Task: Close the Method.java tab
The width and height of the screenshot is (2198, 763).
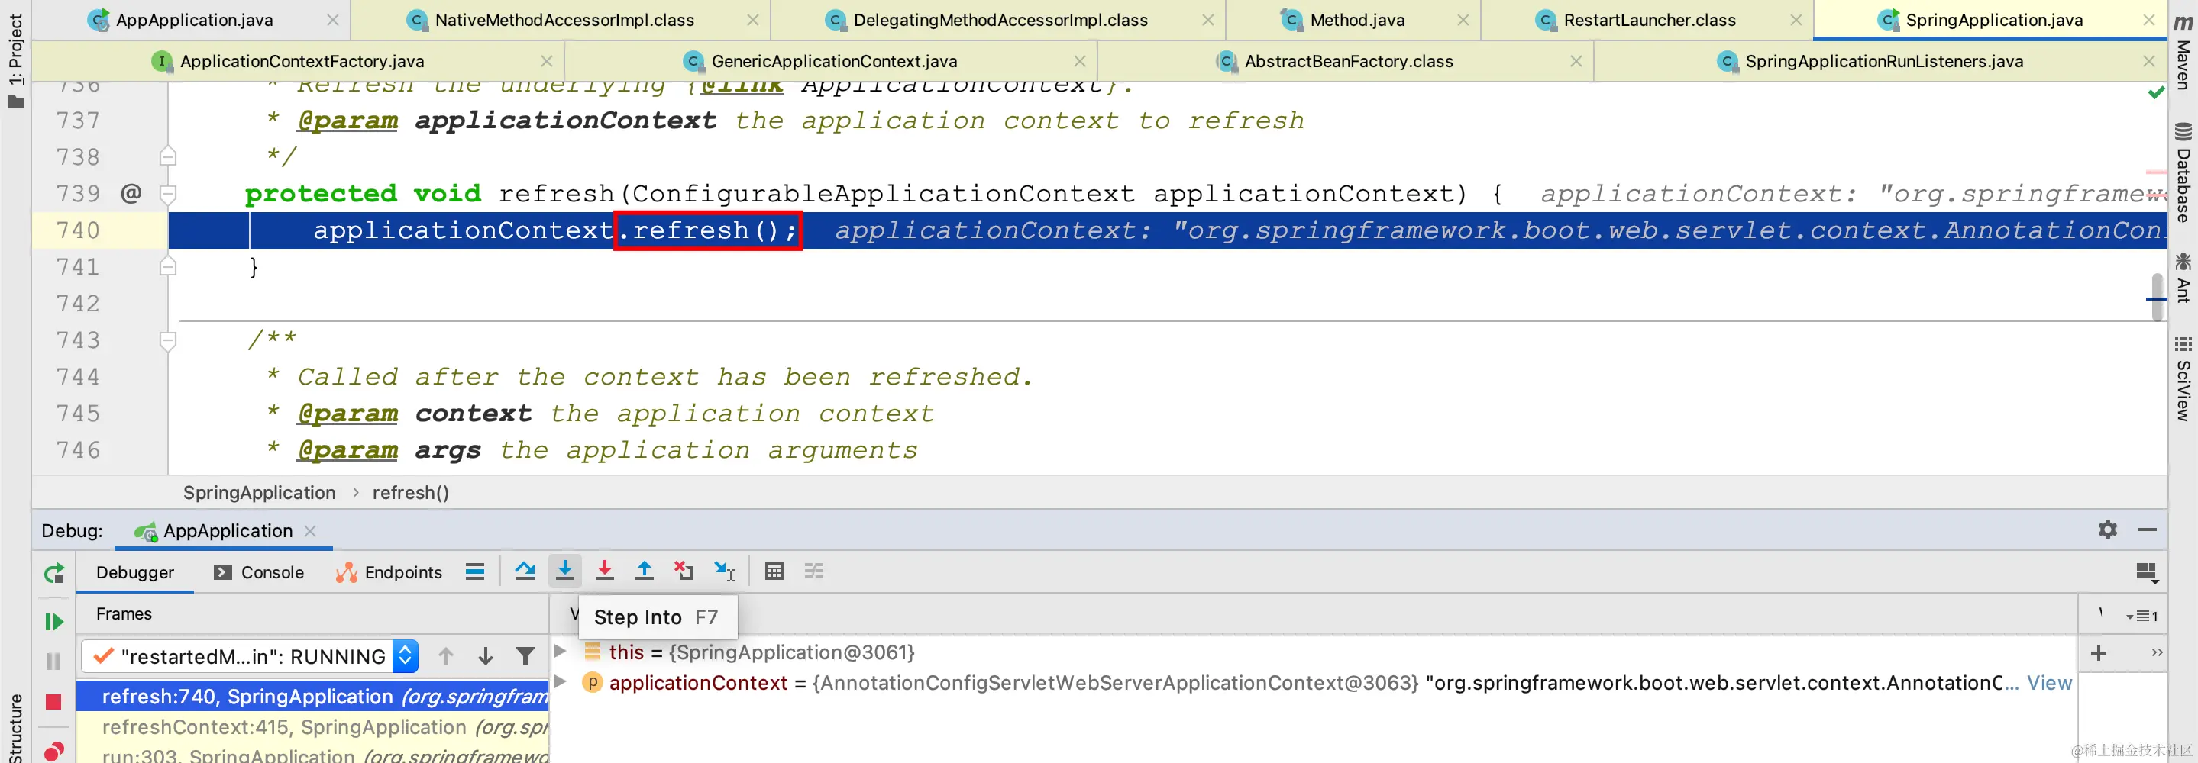Action: 1463,20
